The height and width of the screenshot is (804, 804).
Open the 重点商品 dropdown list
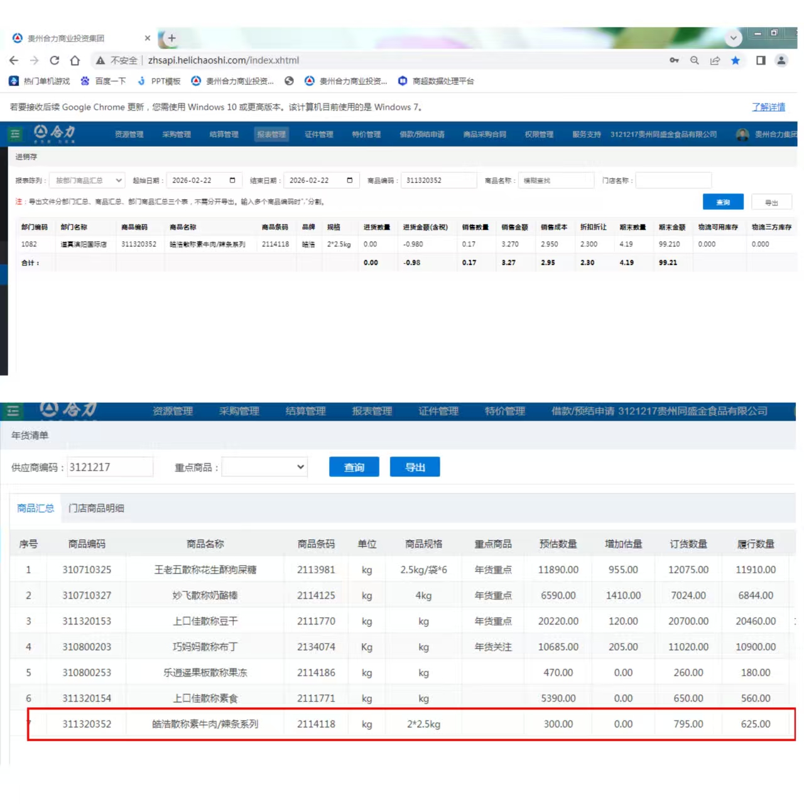(x=264, y=467)
